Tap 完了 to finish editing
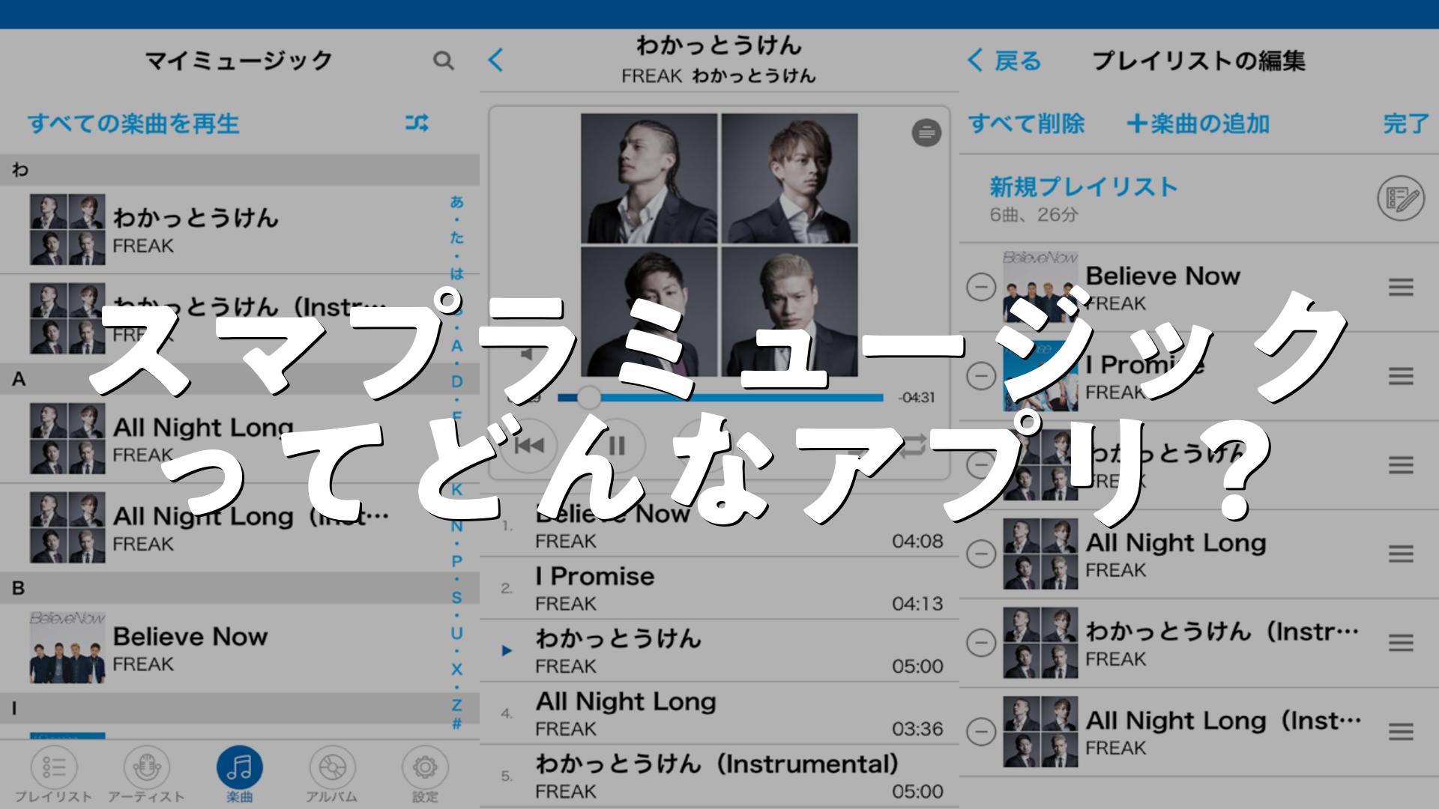1439x809 pixels. 1407,124
